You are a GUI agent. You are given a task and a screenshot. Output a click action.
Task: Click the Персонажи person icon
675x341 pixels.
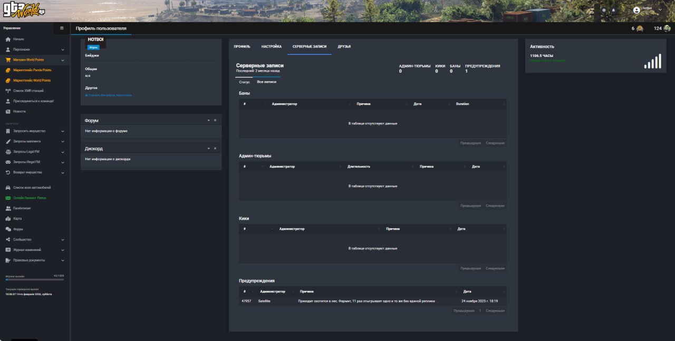(x=8, y=50)
